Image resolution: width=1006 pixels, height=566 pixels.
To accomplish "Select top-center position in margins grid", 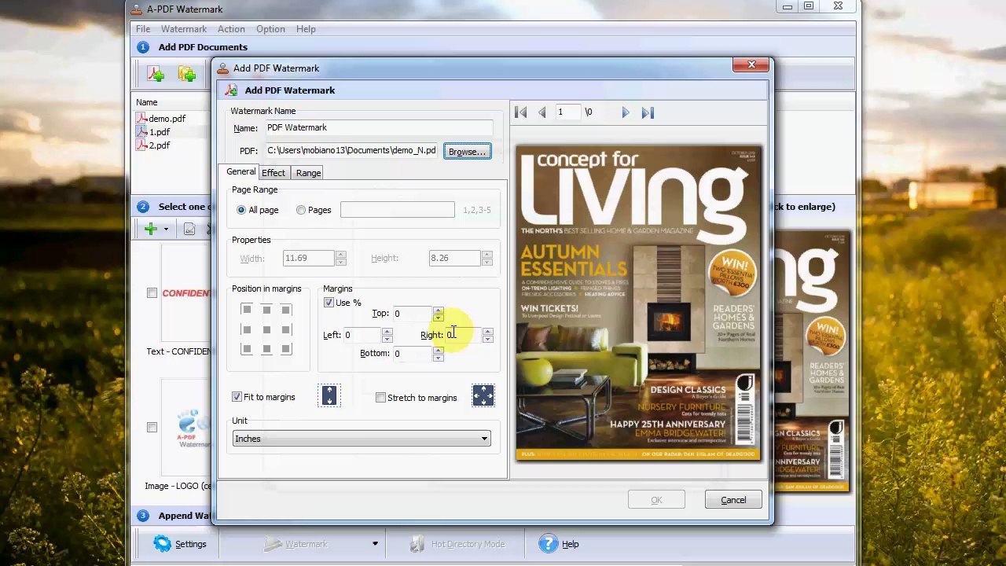I will 266,310.
